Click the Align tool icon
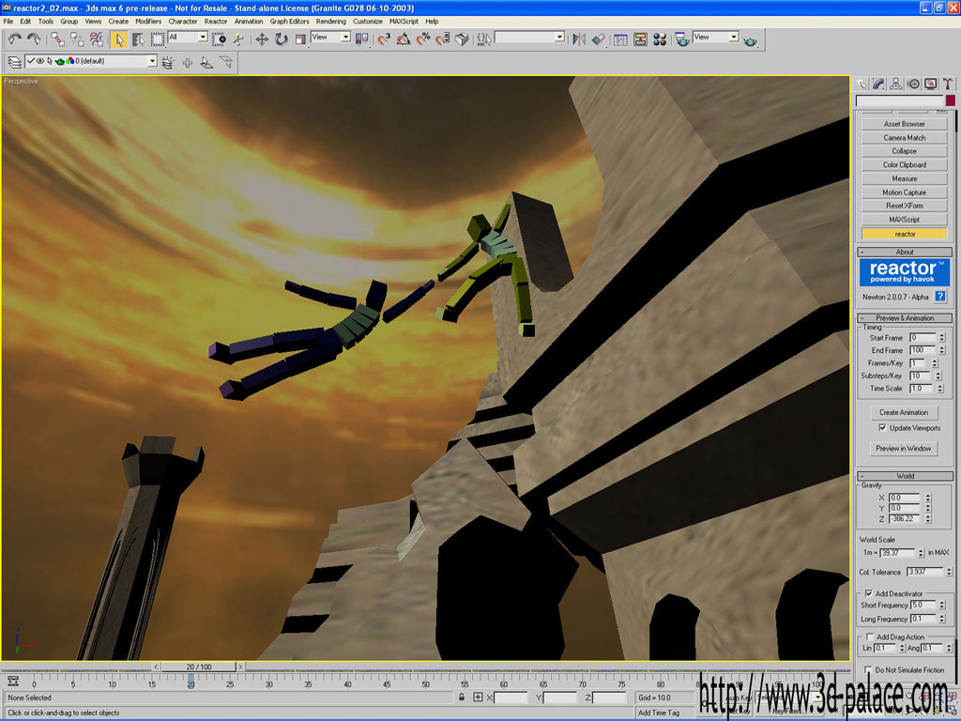Viewport: 961px width, 721px height. [599, 39]
